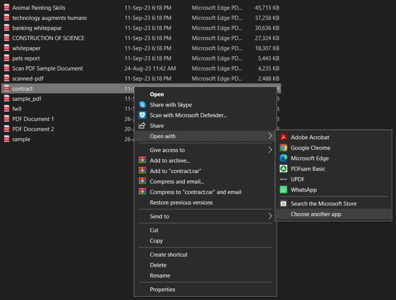Click the WinRAR Add to archive icon

(x=143, y=160)
